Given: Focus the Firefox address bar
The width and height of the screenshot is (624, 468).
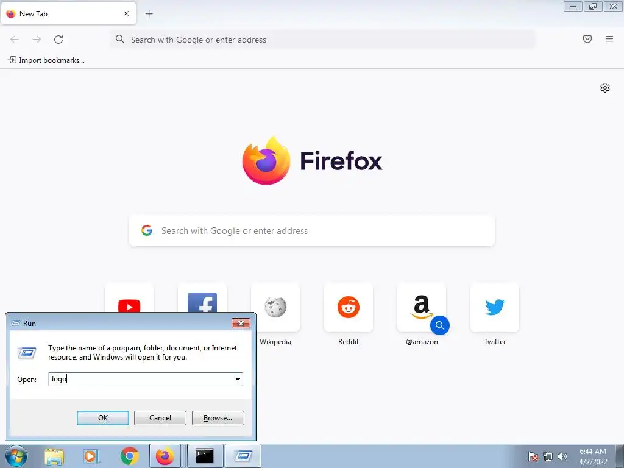Looking at the screenshot, I should pyautogui.click(x=322, y=40).
